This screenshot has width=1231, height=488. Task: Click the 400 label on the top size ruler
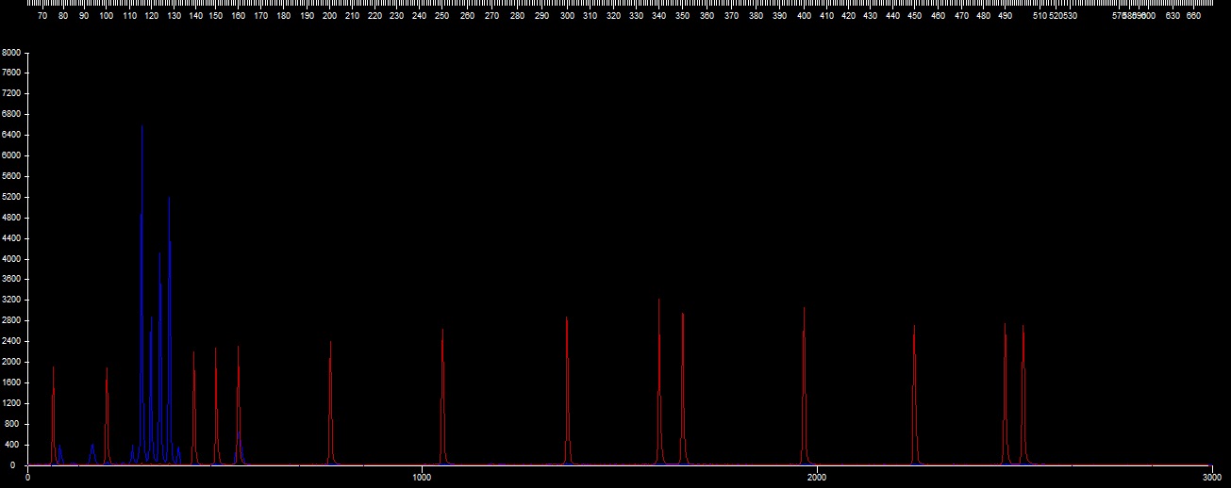[803, 16]
